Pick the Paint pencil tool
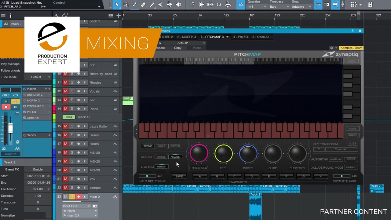 point(152,5)
